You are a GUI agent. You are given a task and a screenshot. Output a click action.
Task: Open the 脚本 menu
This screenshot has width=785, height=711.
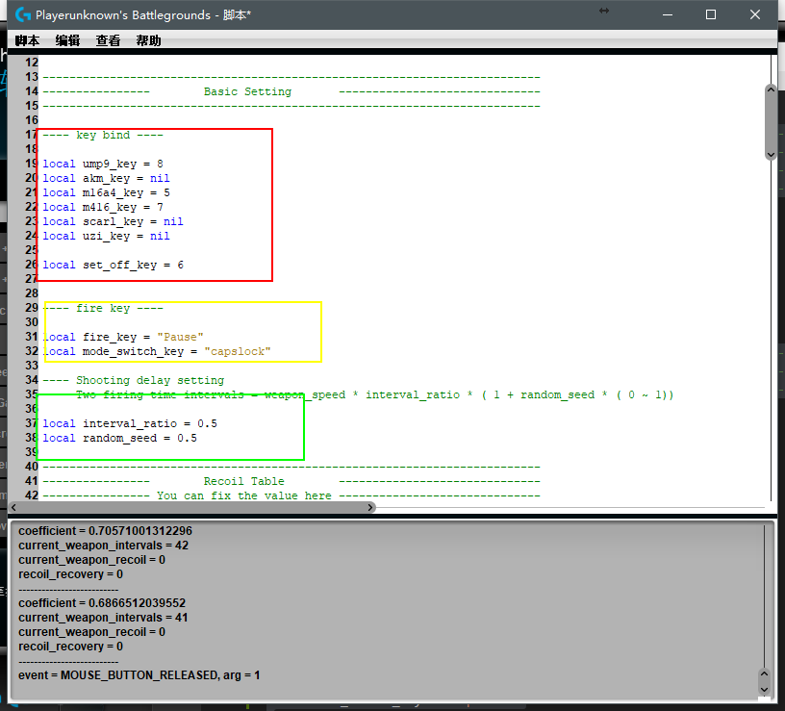pyautogui.click(x=27, y=40)
